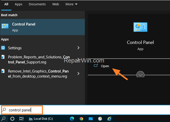Viewport: 170px width, 122px height.
Task: Open the Control Panel best match result
Action: (42, 27)
